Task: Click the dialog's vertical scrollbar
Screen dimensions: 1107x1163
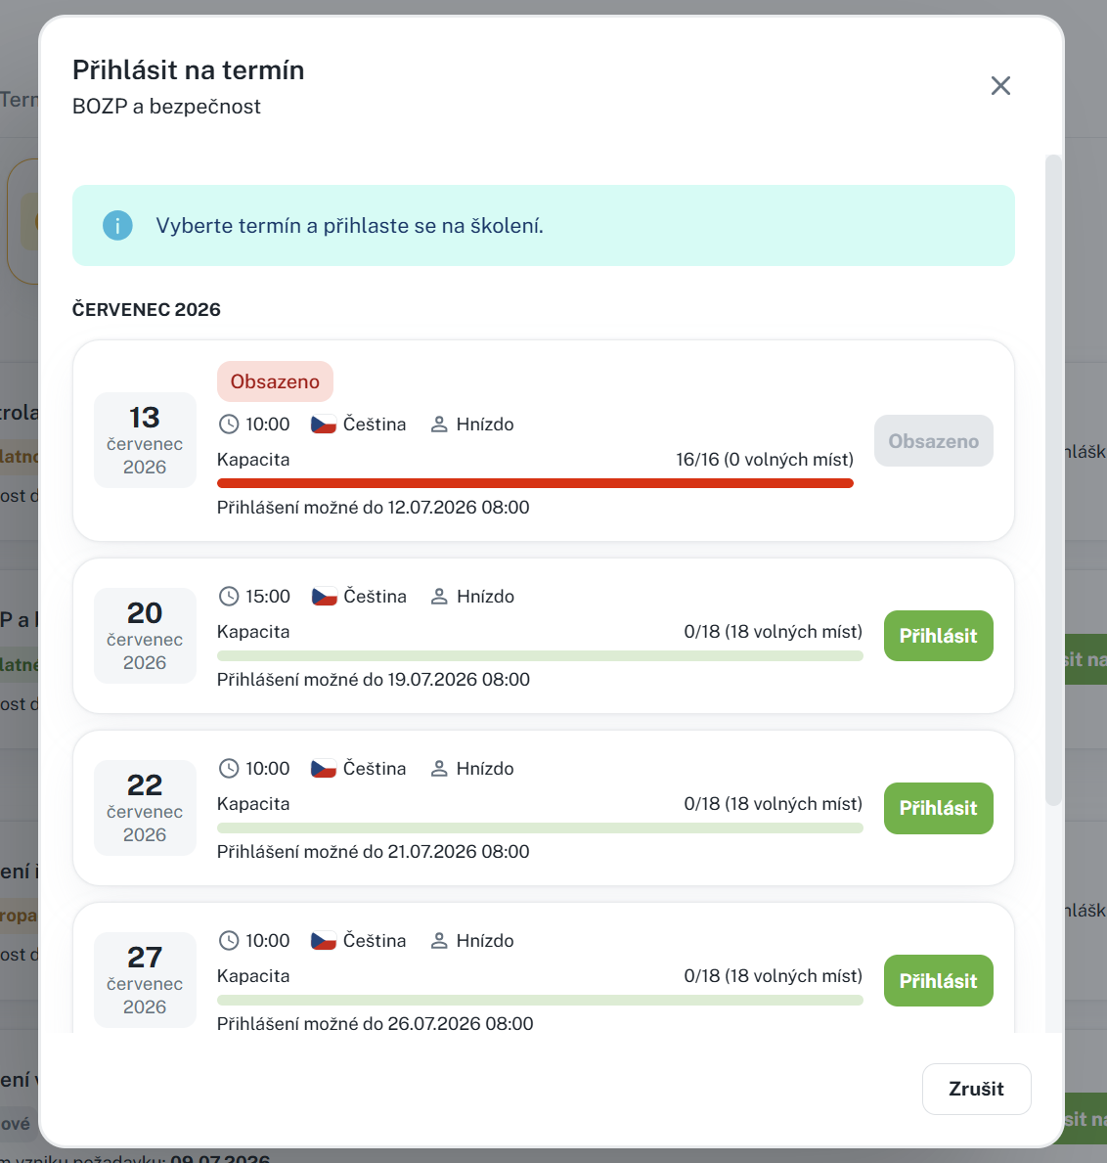Action: 1053,480
